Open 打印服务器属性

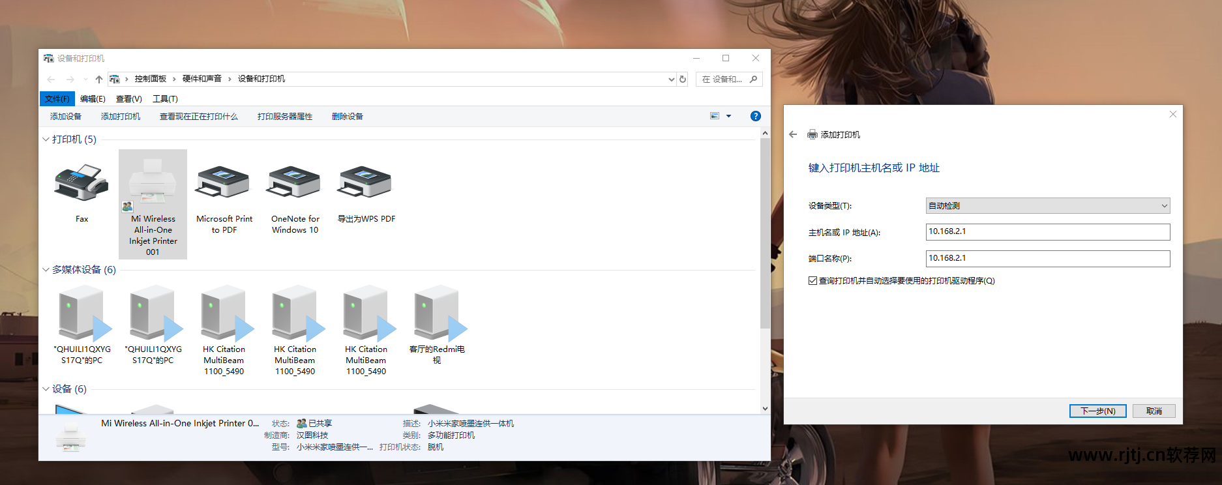[285, 117]
